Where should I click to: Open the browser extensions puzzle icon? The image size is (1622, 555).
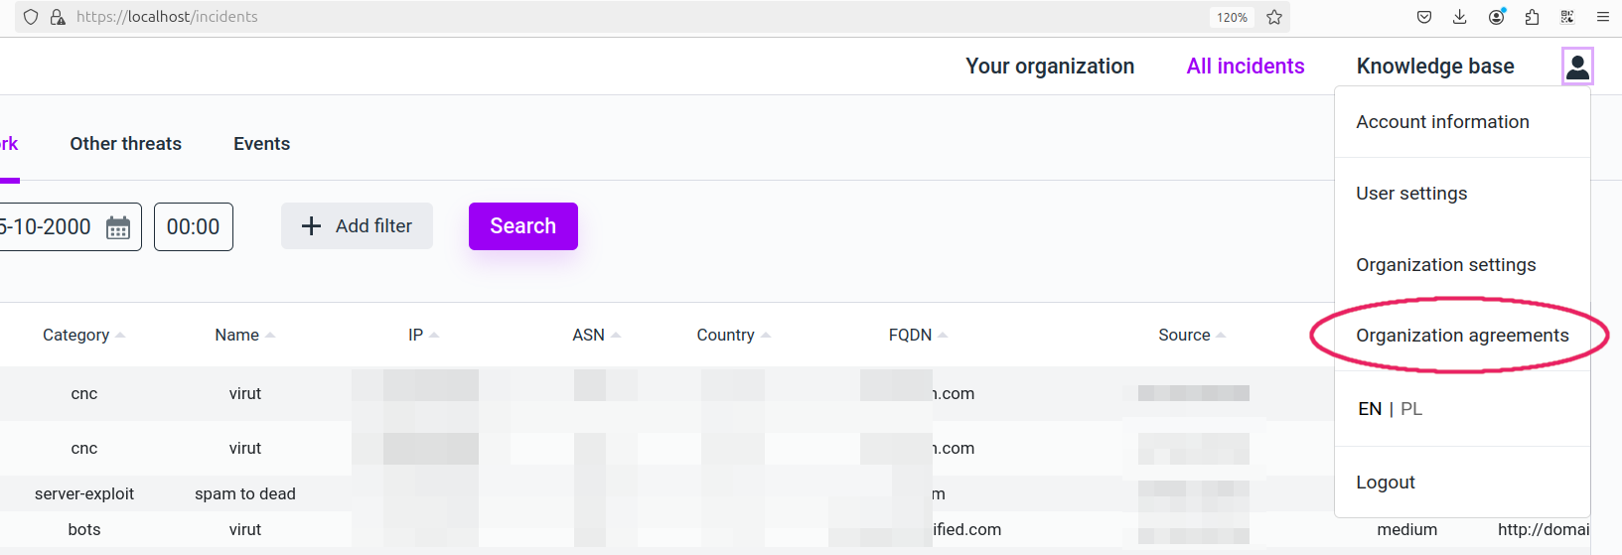click(x=1532, y=17)
